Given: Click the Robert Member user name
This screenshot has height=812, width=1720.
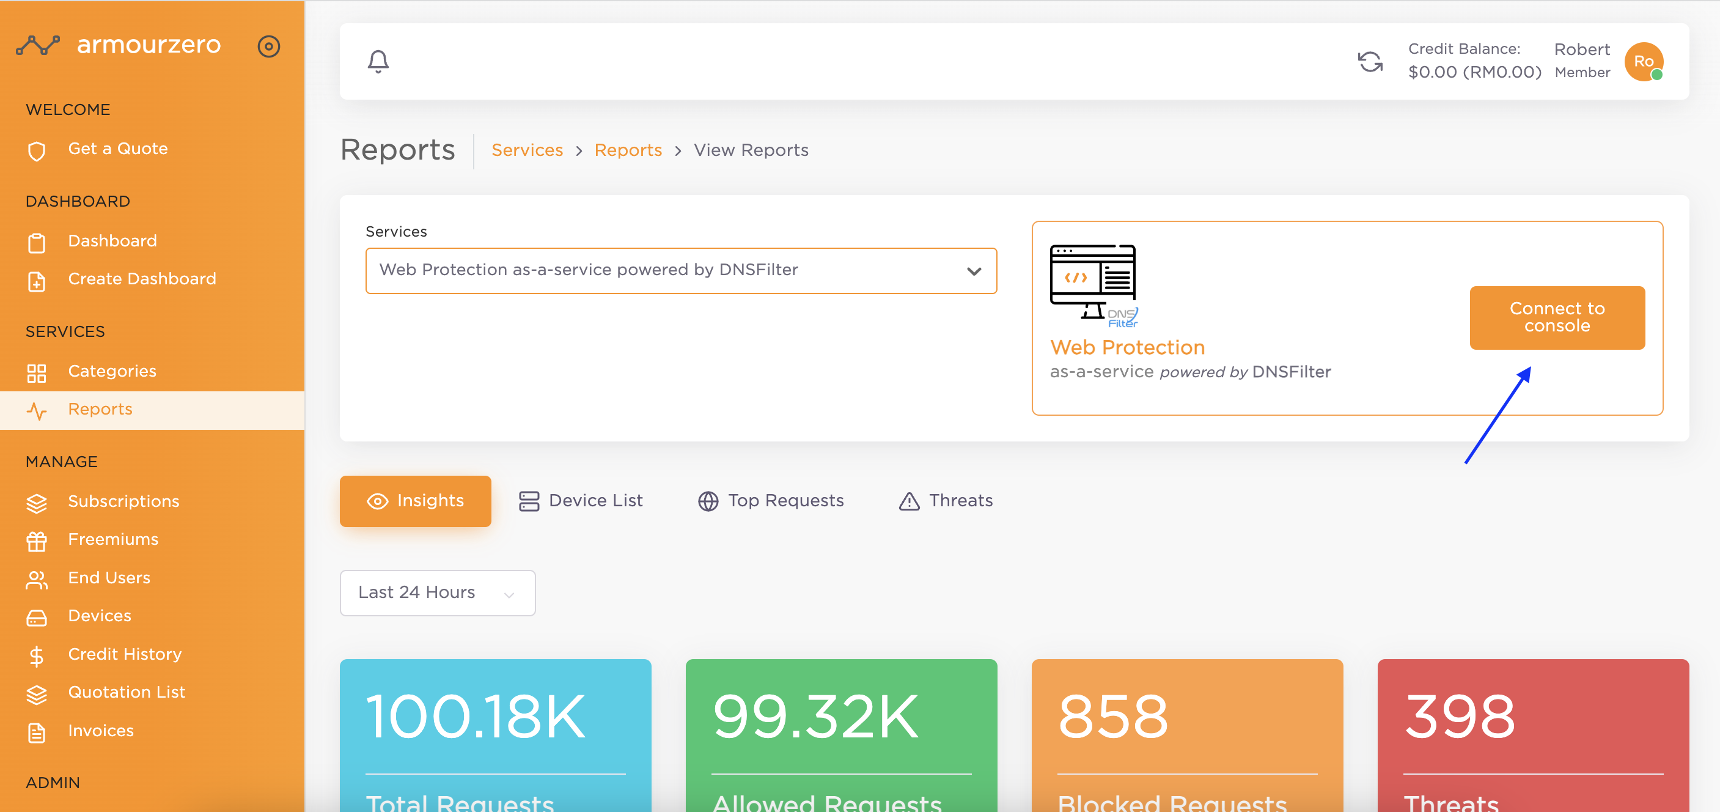Looking at the screenshot, I should [x=1582, y=60].
